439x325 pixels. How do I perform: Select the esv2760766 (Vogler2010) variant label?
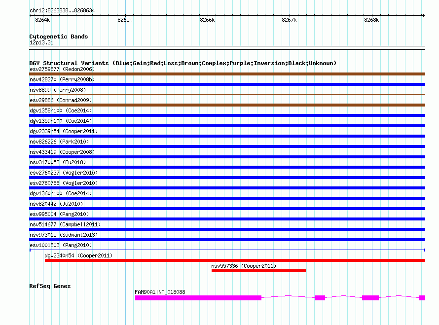63,183
